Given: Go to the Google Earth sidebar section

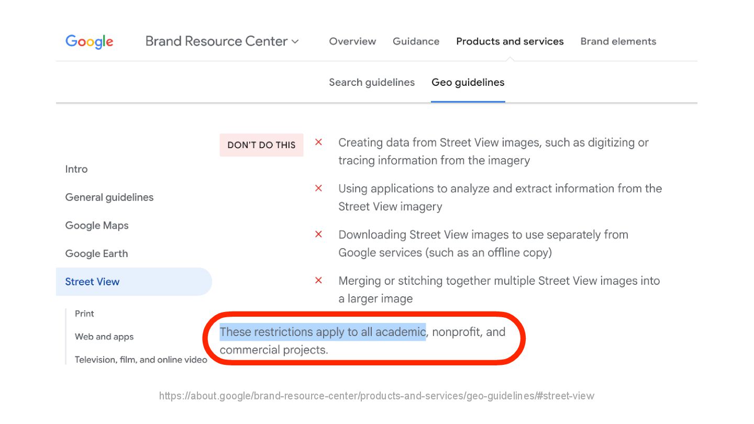Looking at the screenshot, I should click(x=96, y=254).
